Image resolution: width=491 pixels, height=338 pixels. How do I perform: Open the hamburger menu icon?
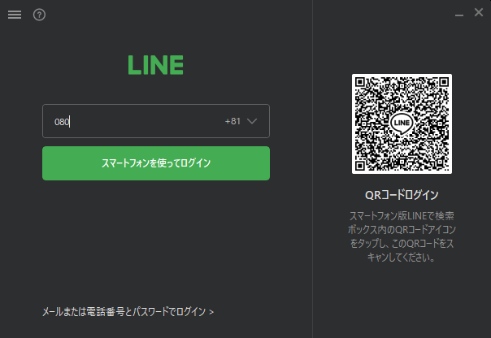(15, 15)
